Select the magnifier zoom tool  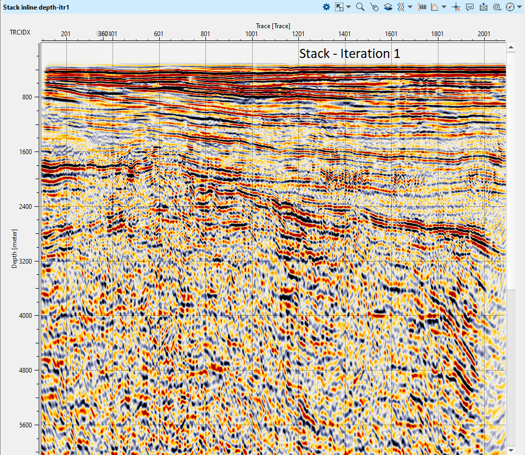click(360, 7)
